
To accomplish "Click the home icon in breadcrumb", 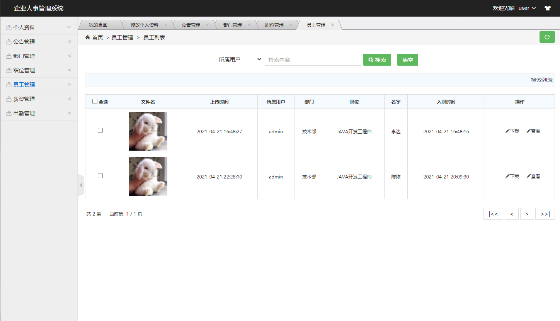I will coord(88,37).
